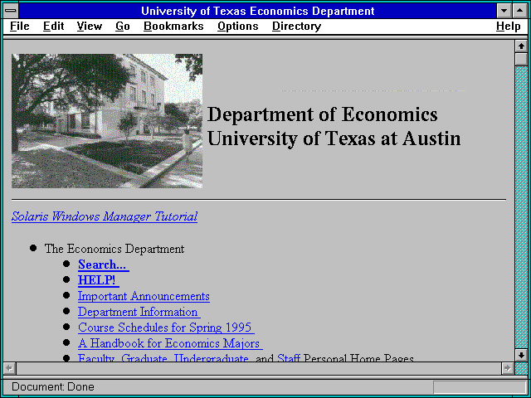The image size is (531, 398).
Task: Click the vertical scrollbar down arrow
Action: 521,355
